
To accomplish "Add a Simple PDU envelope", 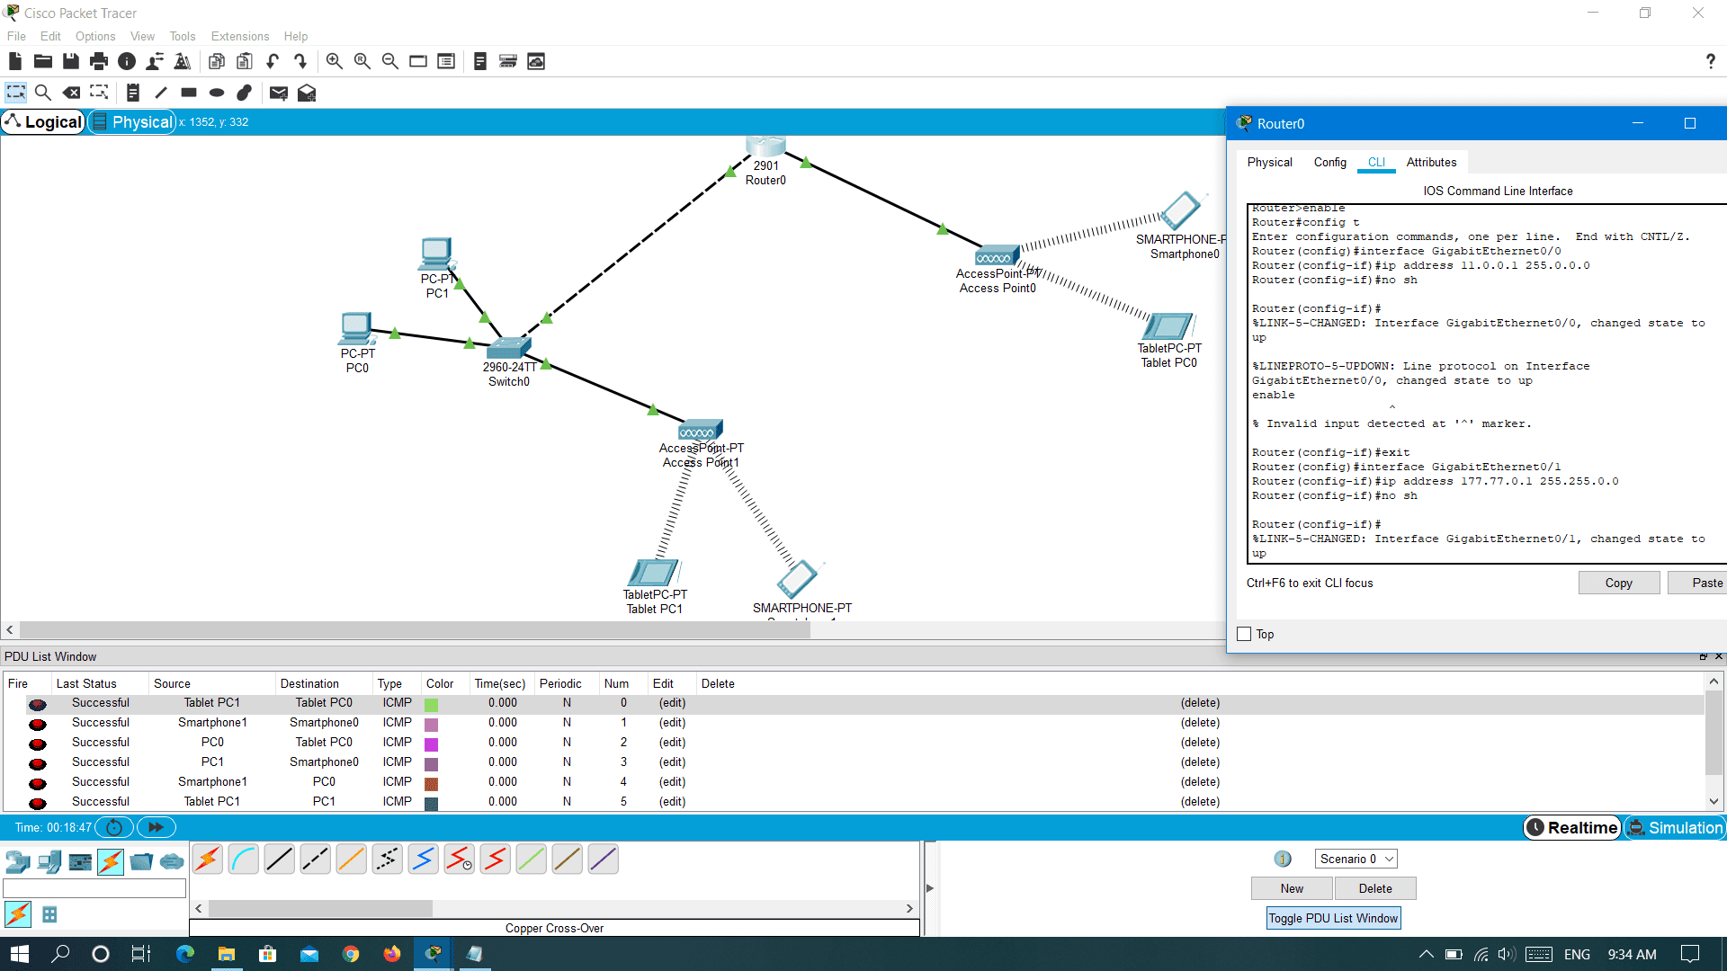I will [x=279, y=93].
